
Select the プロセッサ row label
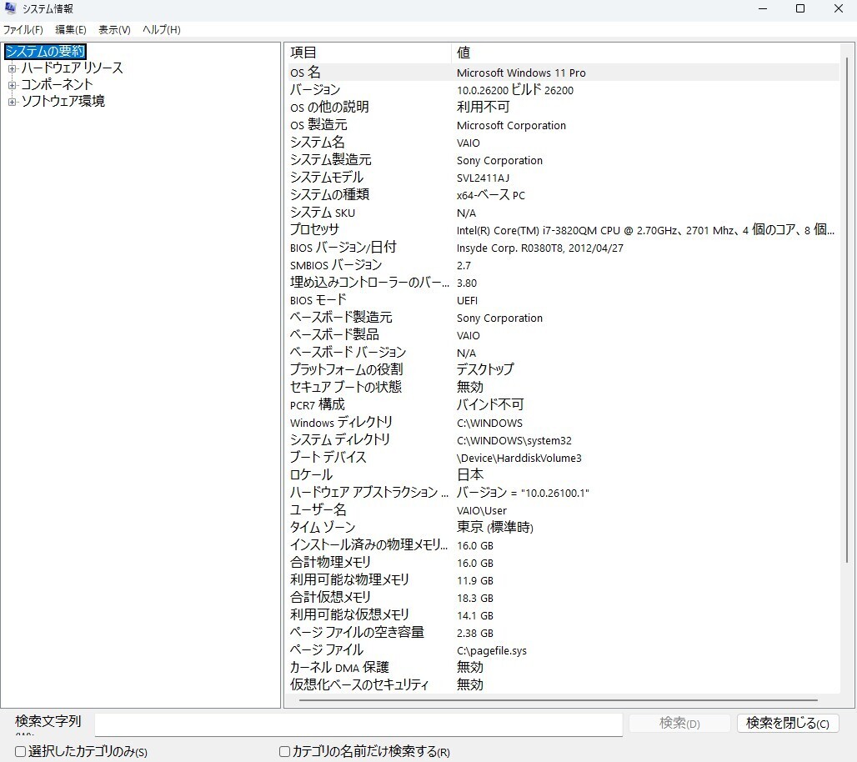coord(314,229)
